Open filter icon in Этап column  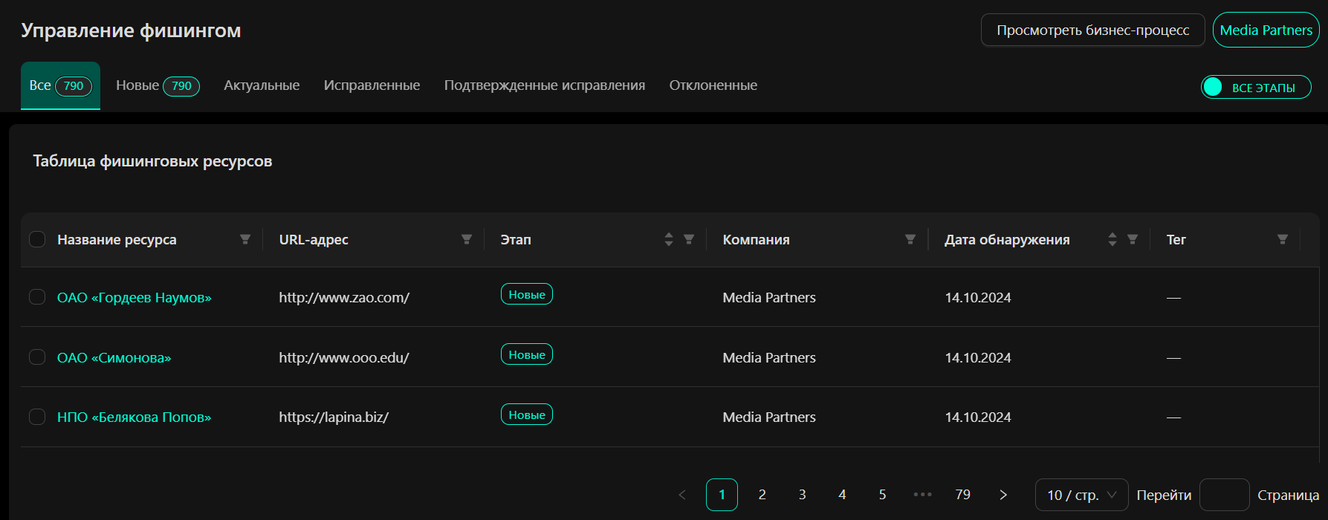[x=689, y=239]
